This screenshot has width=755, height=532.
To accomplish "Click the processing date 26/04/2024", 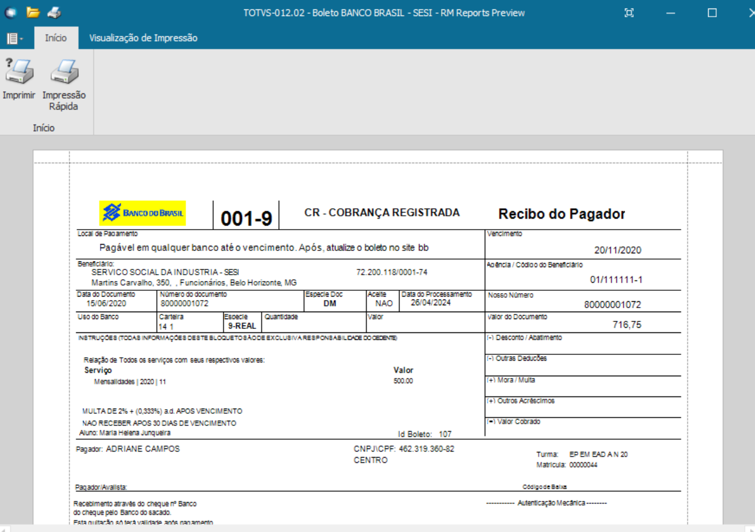I will point(431,302).
